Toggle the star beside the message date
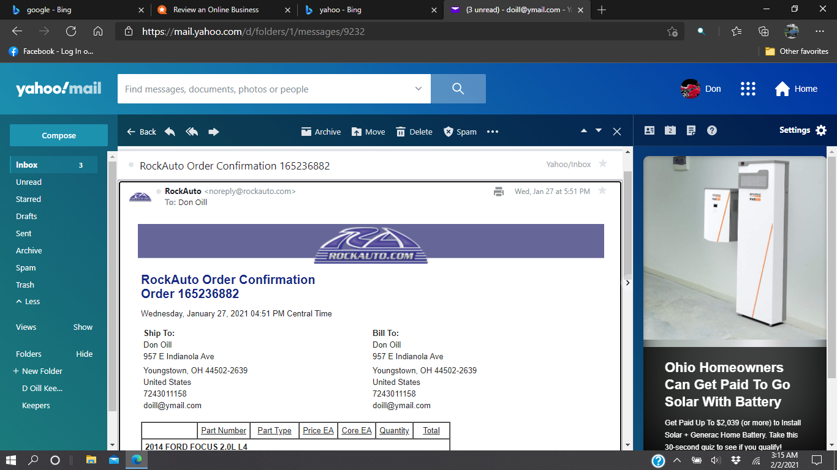Screen dimensions: 837x470 (602, 191)
